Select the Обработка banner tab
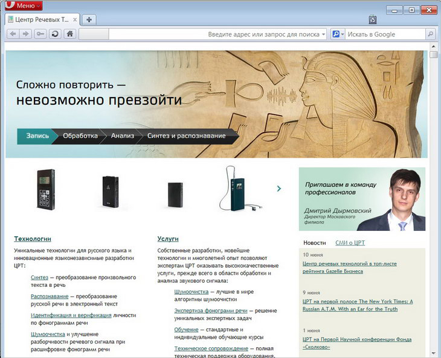441x358 pixels. point(80,136)
